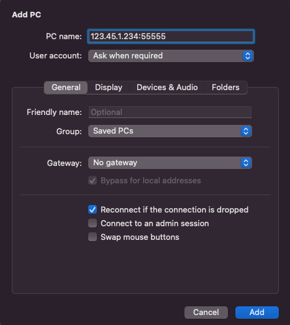Cancel the Add PC dialog
The image size is (290, 325).
[x=206, y=313]
